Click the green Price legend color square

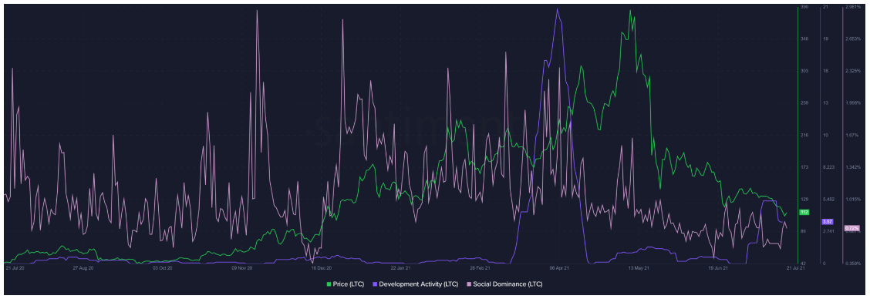pyautogui.click(x=329, y=284)
